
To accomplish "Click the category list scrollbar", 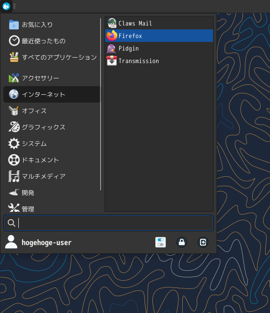I will tap(100, 104).
